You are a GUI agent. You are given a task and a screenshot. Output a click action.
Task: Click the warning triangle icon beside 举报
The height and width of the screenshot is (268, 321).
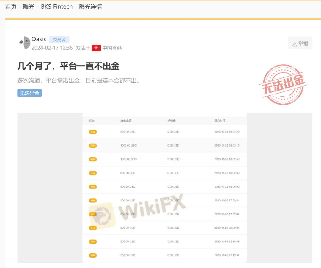coord(295,44)
